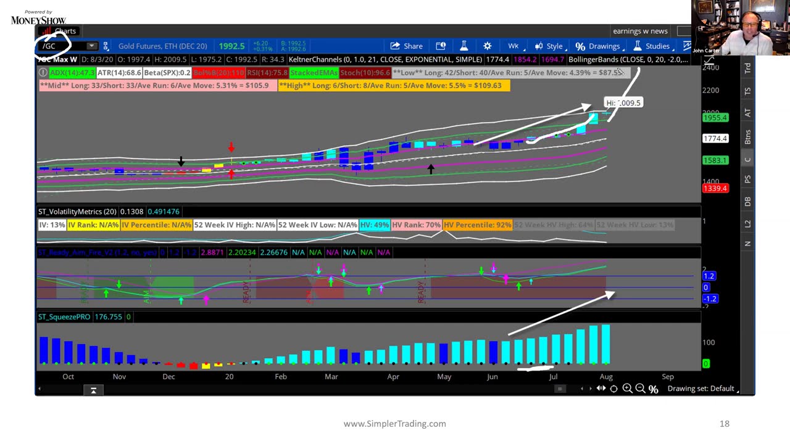Click the far-left scroll arrow at bottom

click(39, 388)
